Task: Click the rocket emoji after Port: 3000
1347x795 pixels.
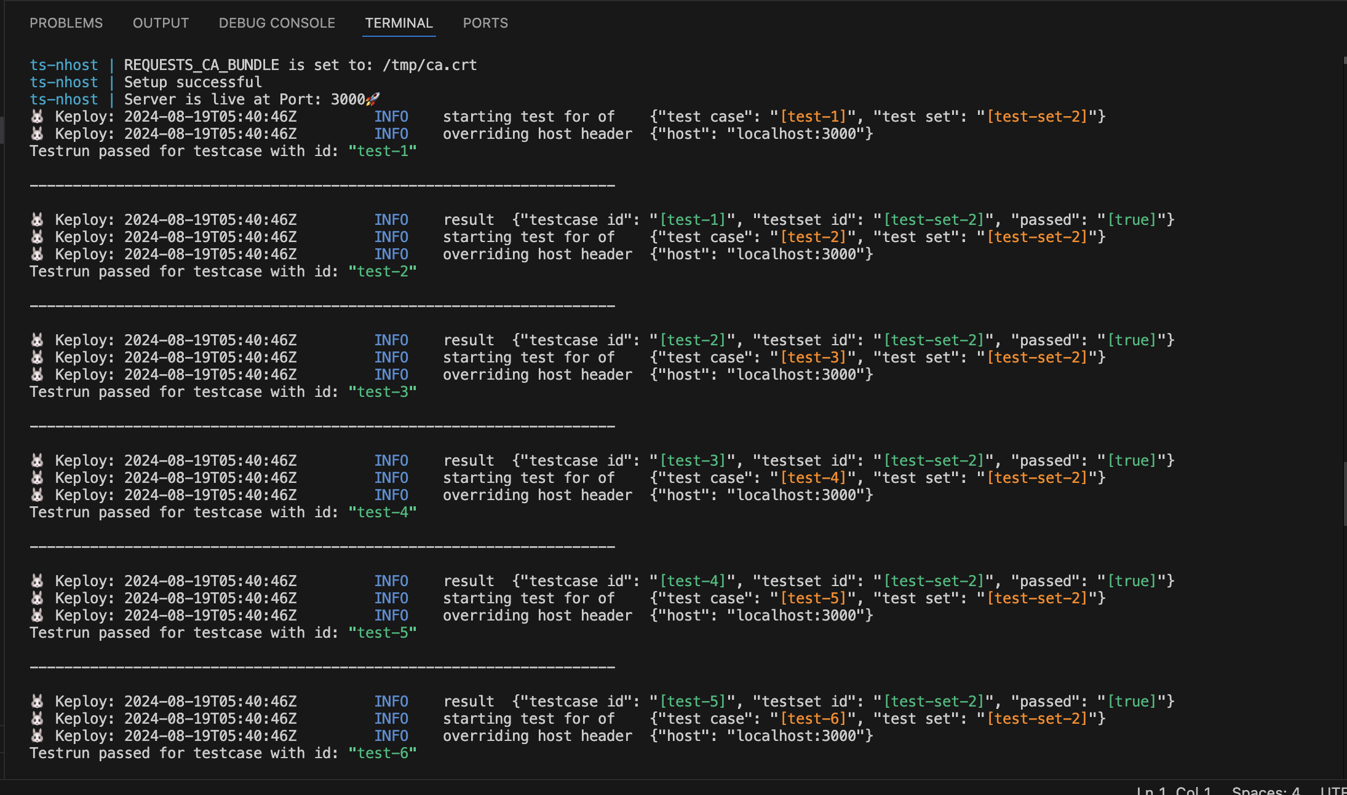Action: pyautogui.click(x=373, y=99)
